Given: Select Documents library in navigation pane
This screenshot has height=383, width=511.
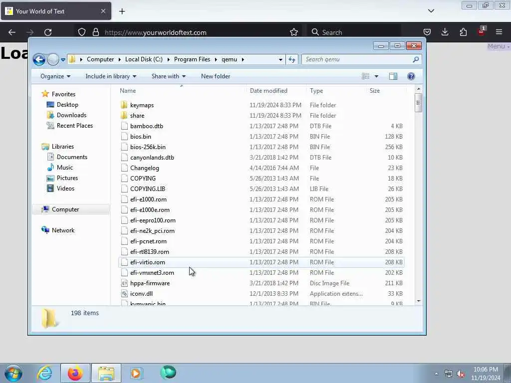Looking at the screenshot, I should point(72,157).
